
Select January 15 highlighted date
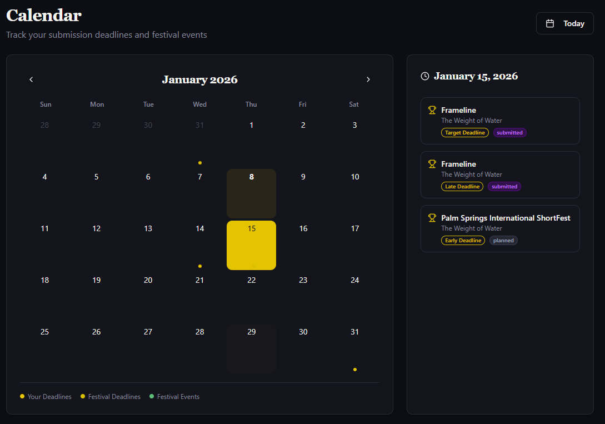click(x=251, y=246)
